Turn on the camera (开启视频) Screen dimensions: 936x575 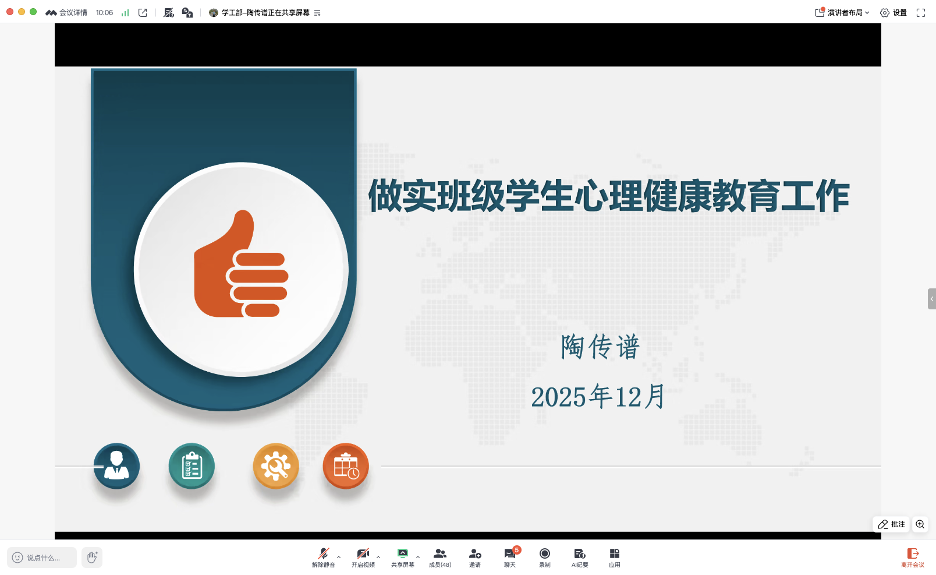pyautogui.click(x=362, y=557)
